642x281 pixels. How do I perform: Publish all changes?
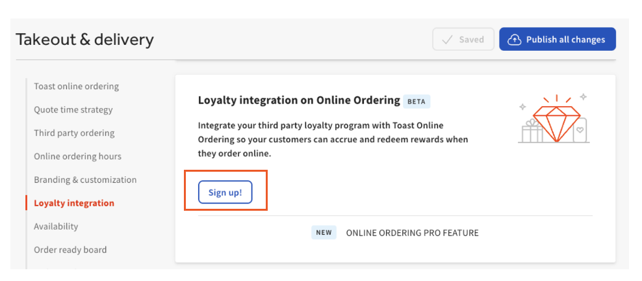coord(558,40)
